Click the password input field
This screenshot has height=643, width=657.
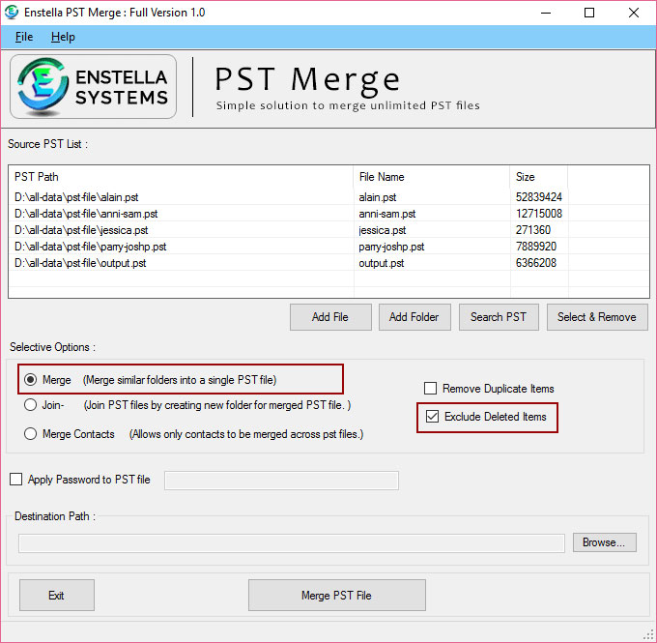(281, 481)
